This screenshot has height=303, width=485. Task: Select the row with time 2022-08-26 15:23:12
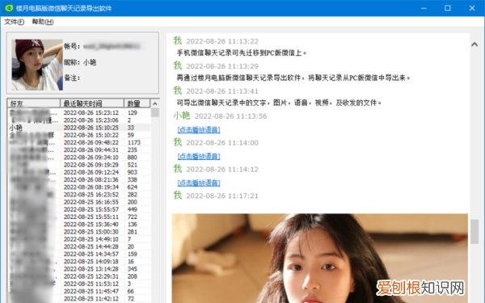[79, 113]
